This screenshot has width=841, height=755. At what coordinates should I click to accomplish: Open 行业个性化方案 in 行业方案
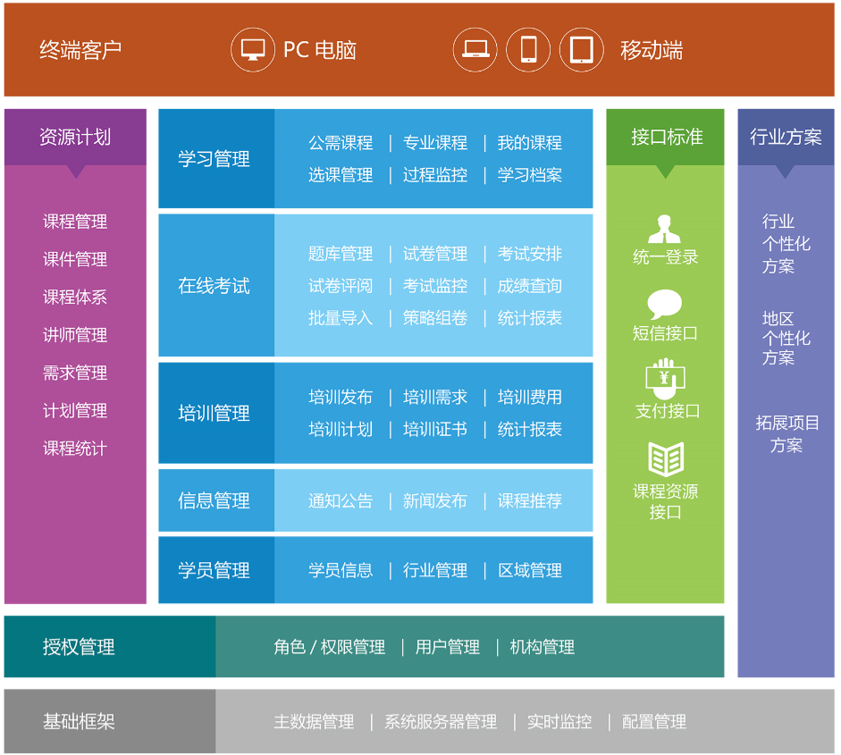pos(786,243)
